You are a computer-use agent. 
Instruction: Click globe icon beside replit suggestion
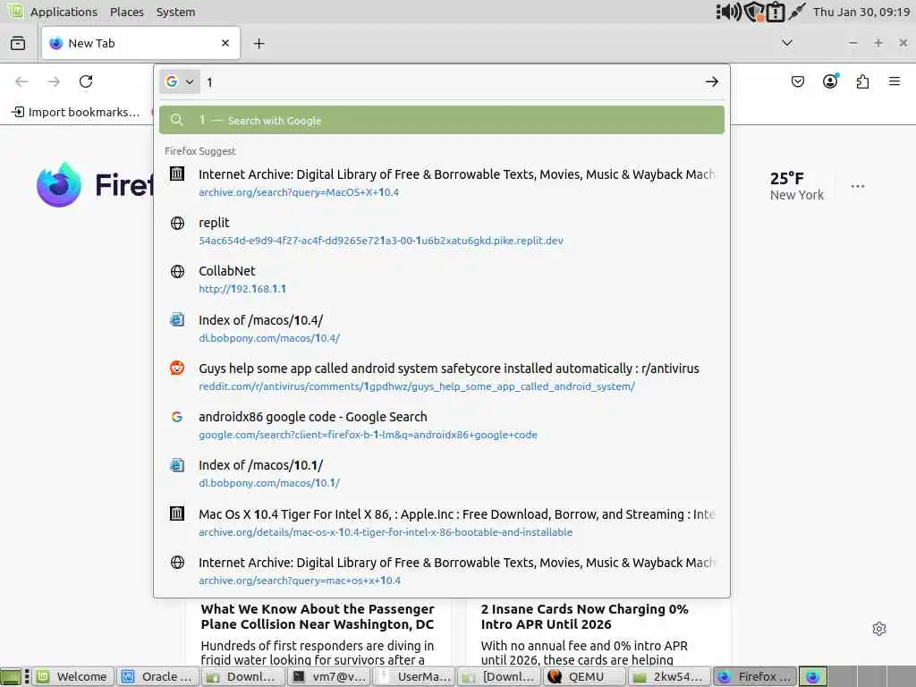[x=177, y=223]
